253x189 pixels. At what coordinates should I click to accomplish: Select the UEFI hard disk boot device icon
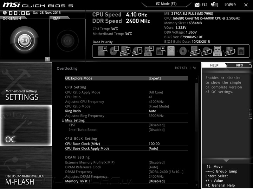click(x=103, y=51)
